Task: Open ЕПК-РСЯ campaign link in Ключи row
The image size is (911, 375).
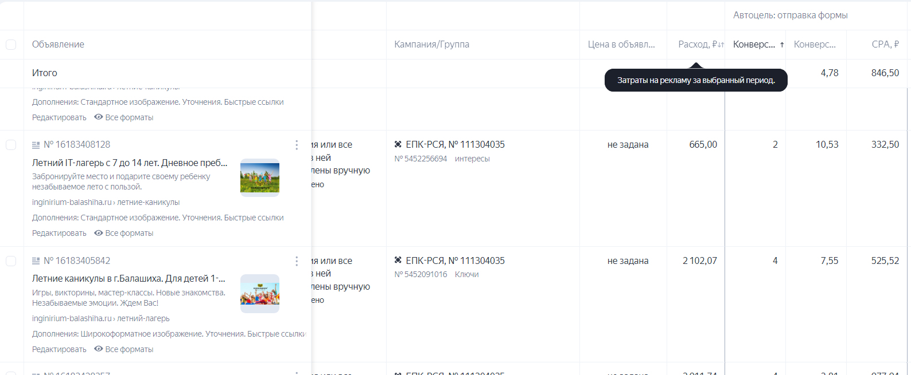Action: point(455,260)
